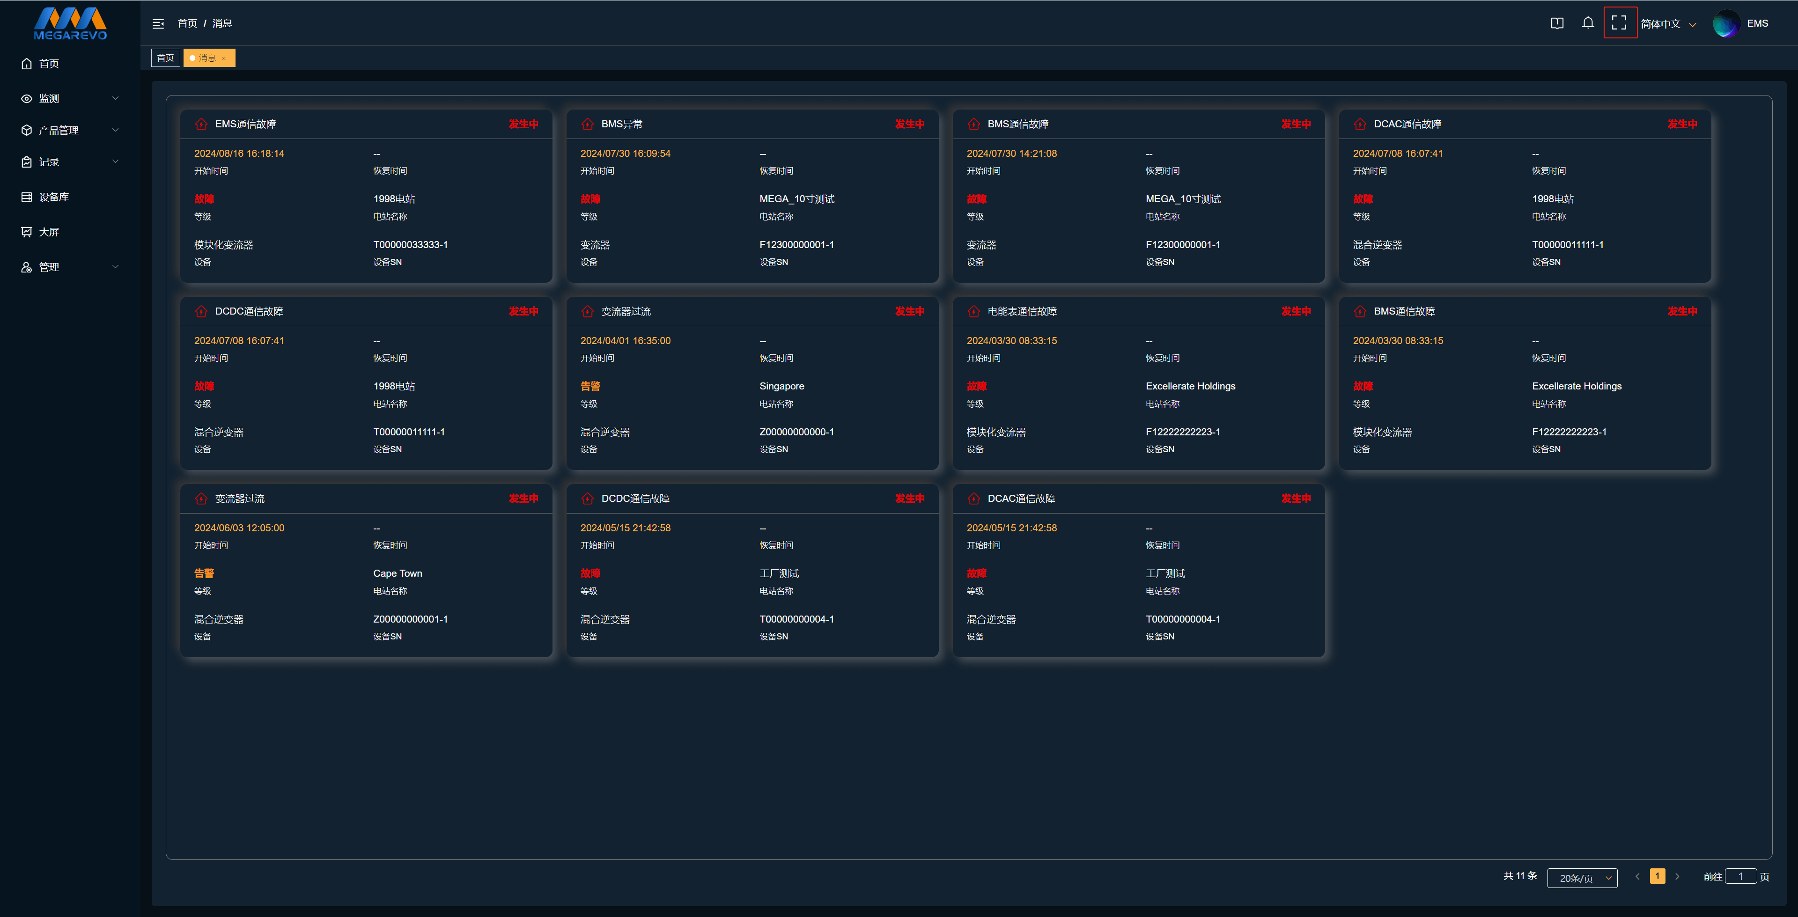Viewport: 1798px width, 917px height.
Task: Click the EMS user avatar
Action: (1726, 23)
